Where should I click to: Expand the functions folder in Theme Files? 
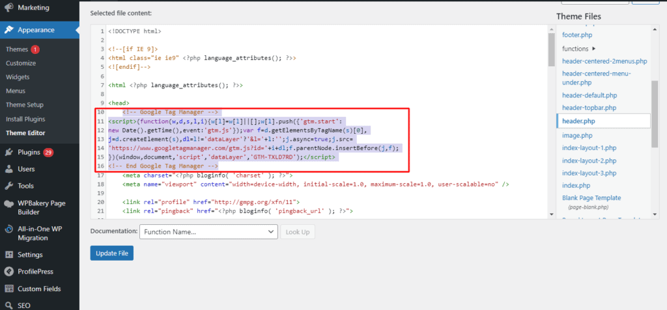pos(579,48)
